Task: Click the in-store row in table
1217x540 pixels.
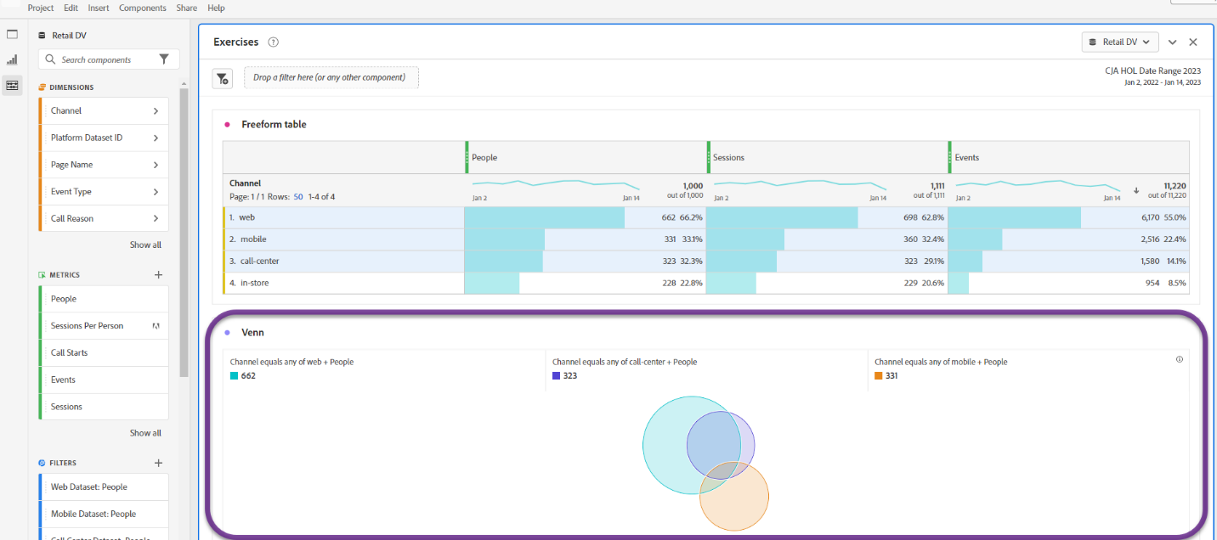Action: [705, 284]
